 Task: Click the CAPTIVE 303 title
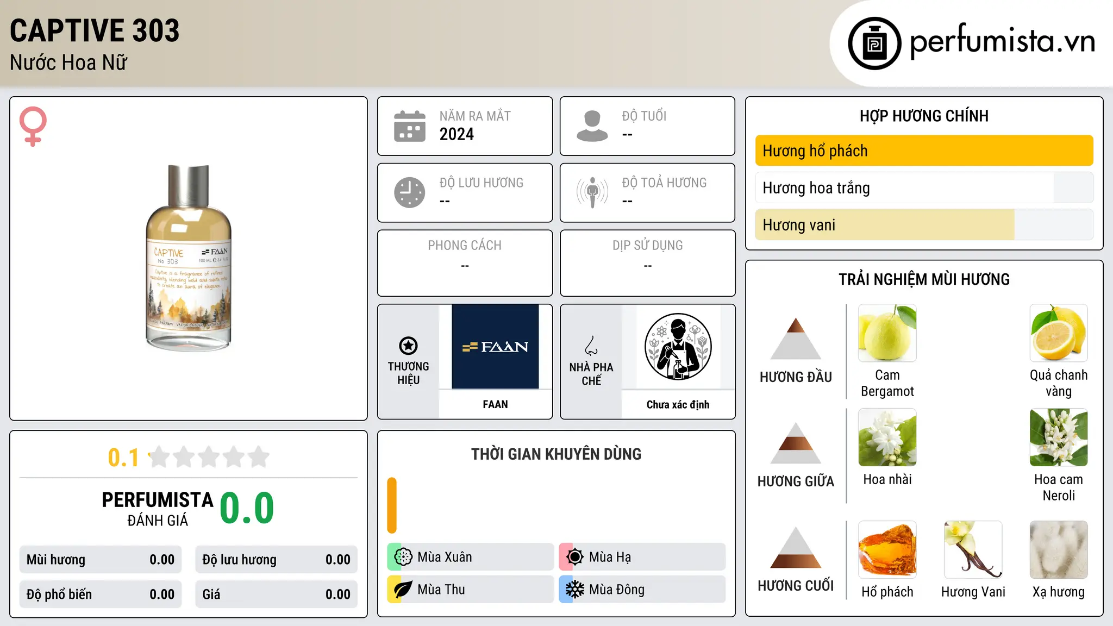pos(95,30)
